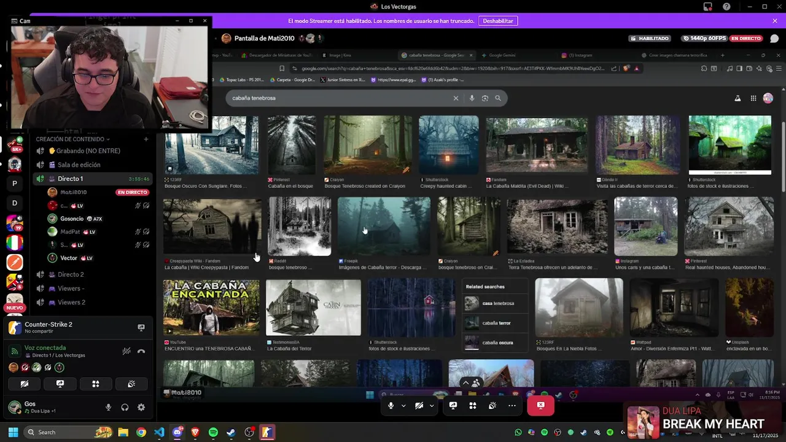Image resolution: width=786 pixels, height=442 pixels.
Task: Open Brave browser from the taskbar
Action: coord(195,432)
